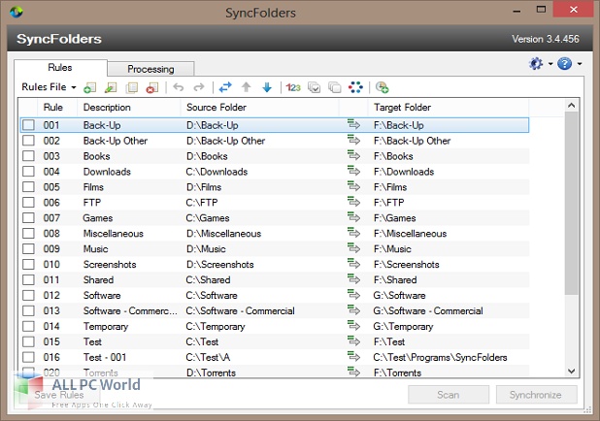Switch to the Processing tab
Screen dimensions: 600x421
pyautogui.click(x=150, y=69)
